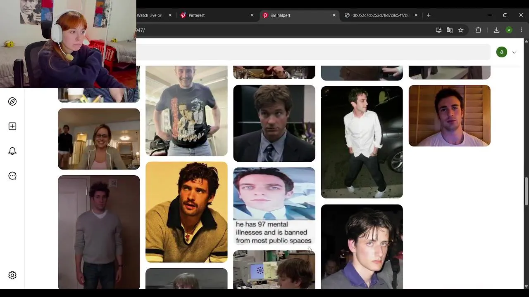Open notifications bell icon
Viewport: 529px width, 297px height.
[12, 151]
